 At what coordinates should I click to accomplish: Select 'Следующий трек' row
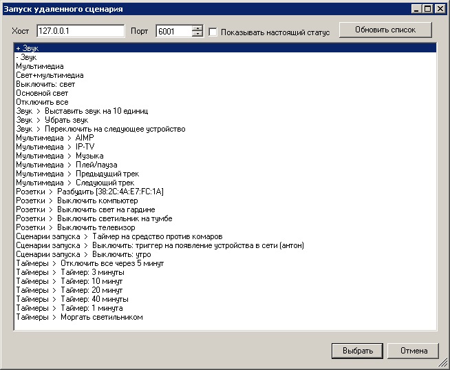(x=225, y=183)
